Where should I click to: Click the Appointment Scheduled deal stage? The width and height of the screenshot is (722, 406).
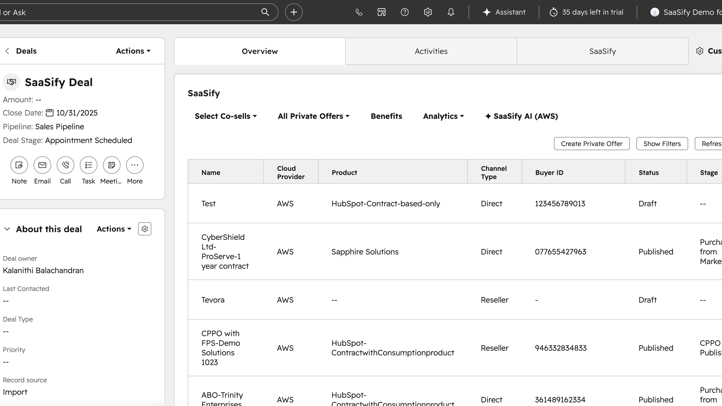pyautogui.click(x=89, y=140)
